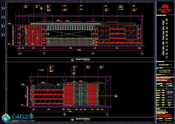Image resolution: width=175 pixels, height=124 pixels.
Task: Click grid axis bubble 7 under upper elevation
Action: [x=44, y=54]
